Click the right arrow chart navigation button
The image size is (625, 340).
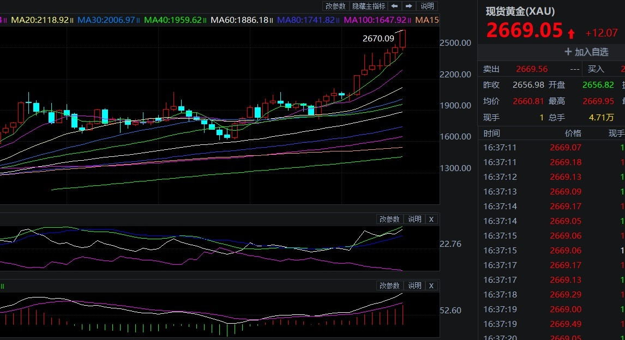(x=408, y=6)
